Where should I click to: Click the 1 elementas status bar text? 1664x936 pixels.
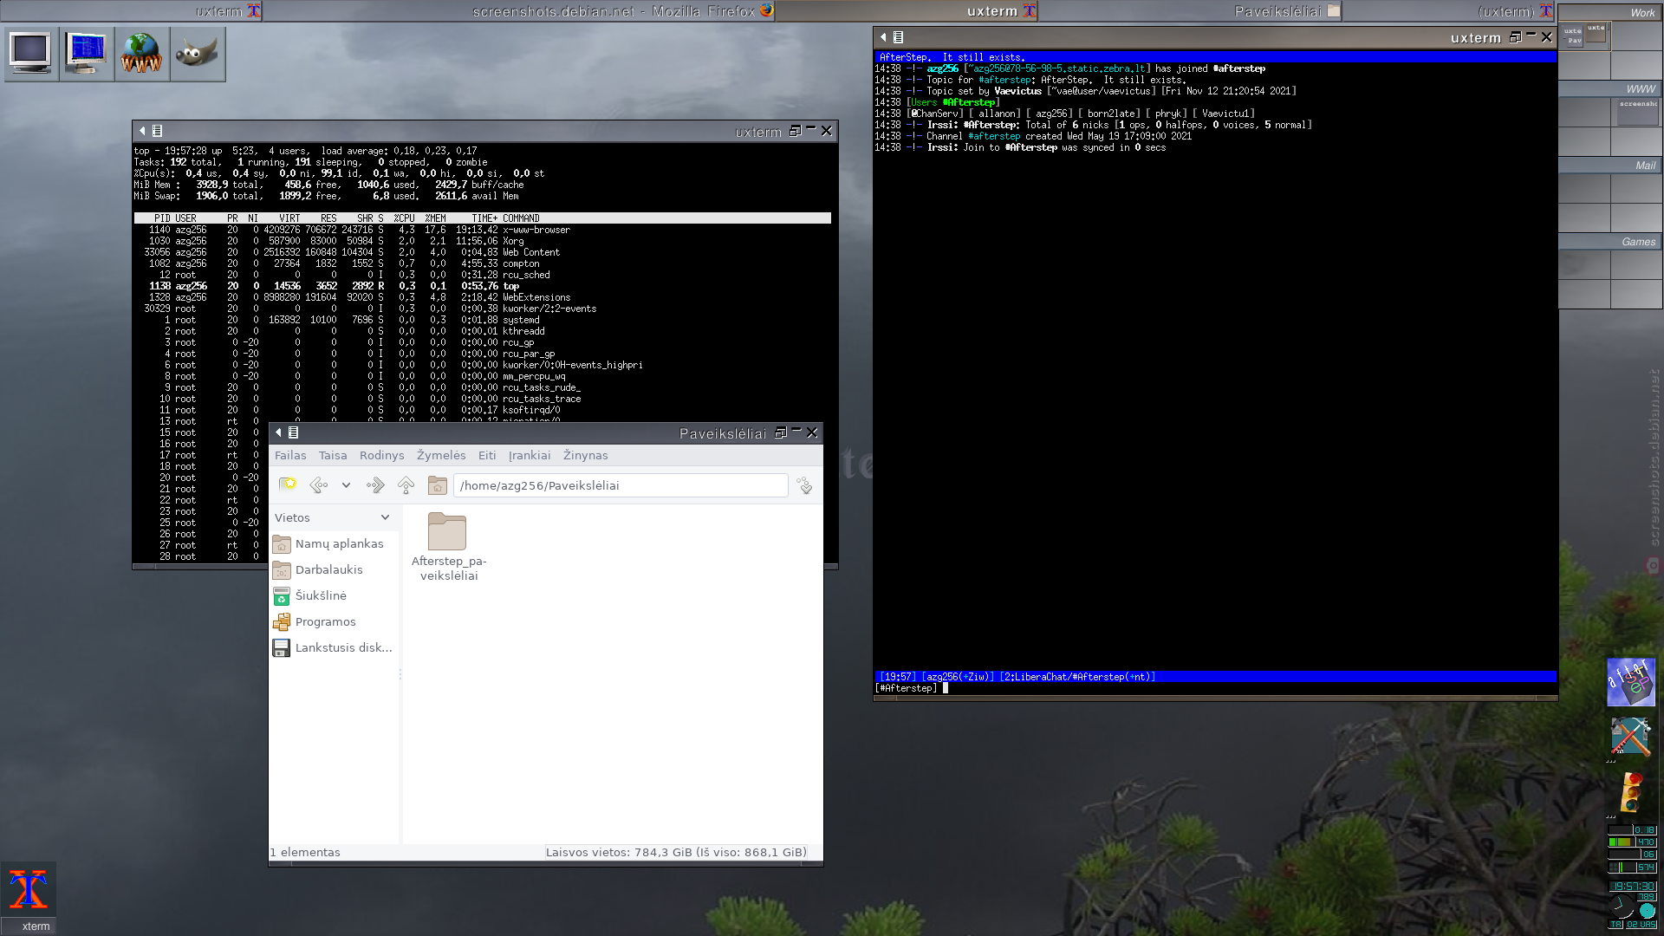point(305,852)
